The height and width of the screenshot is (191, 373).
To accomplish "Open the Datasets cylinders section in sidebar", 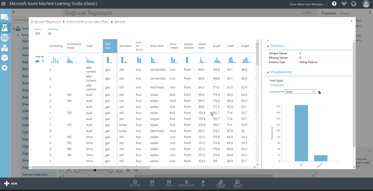I will (5, 48).
